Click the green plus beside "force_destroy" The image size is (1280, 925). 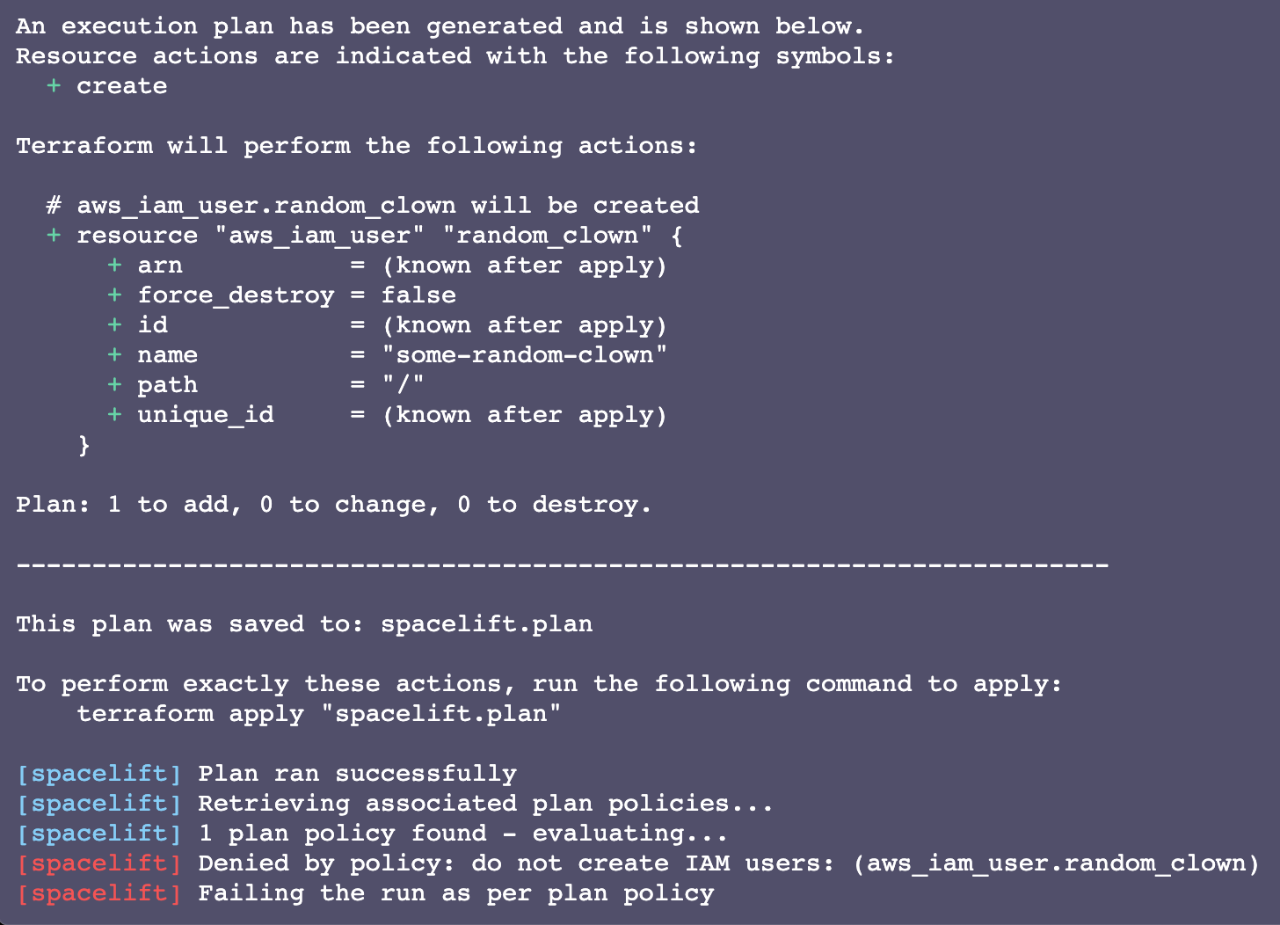point(115,295)
